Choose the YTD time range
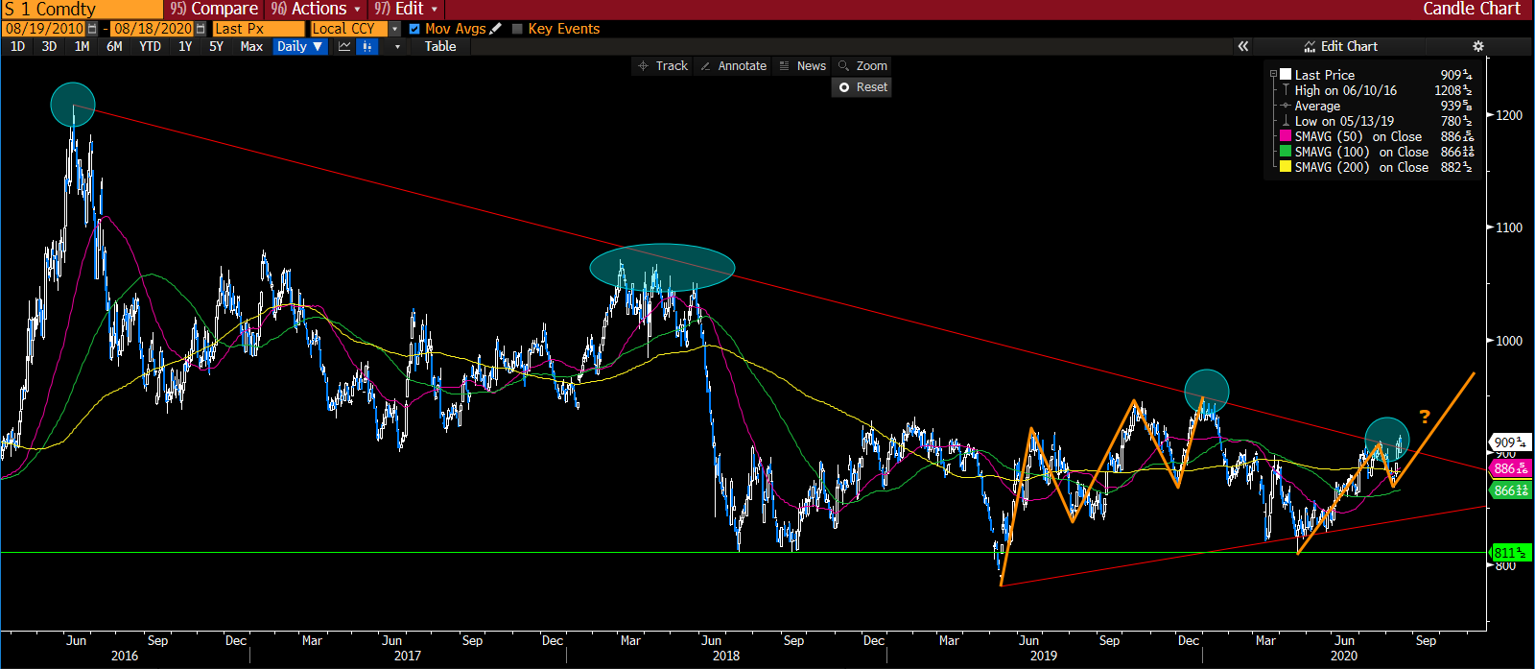 point(150,46)
